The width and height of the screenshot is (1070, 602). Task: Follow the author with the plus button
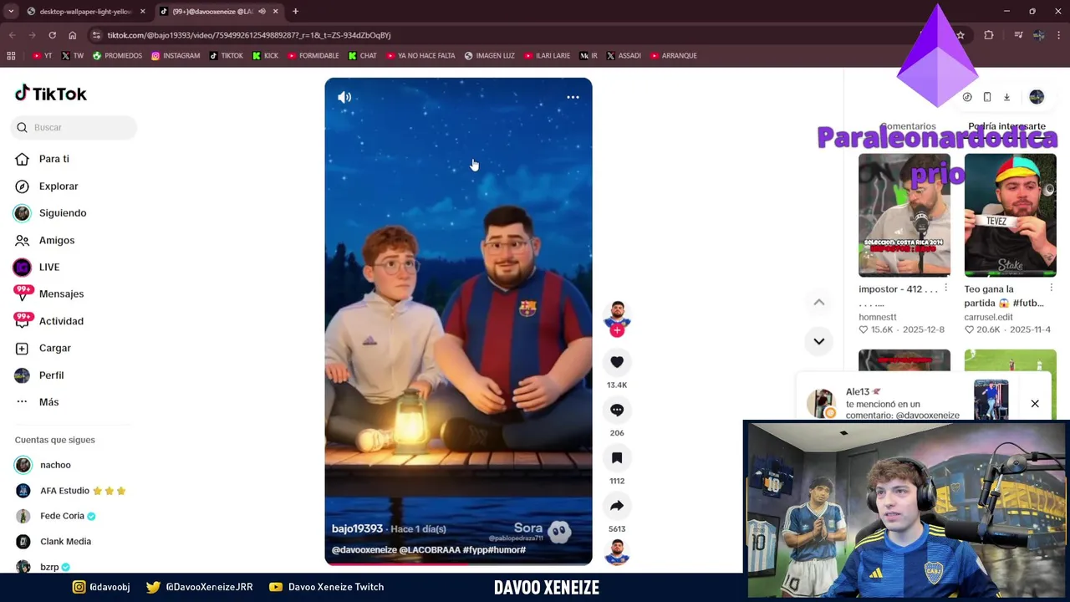[x=617, y=330]
